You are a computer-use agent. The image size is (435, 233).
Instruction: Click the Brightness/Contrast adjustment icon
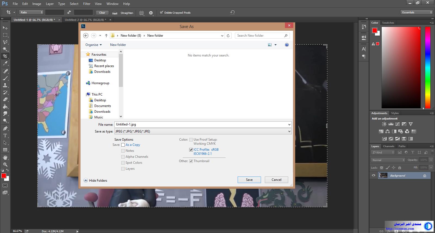coord(384,124)
